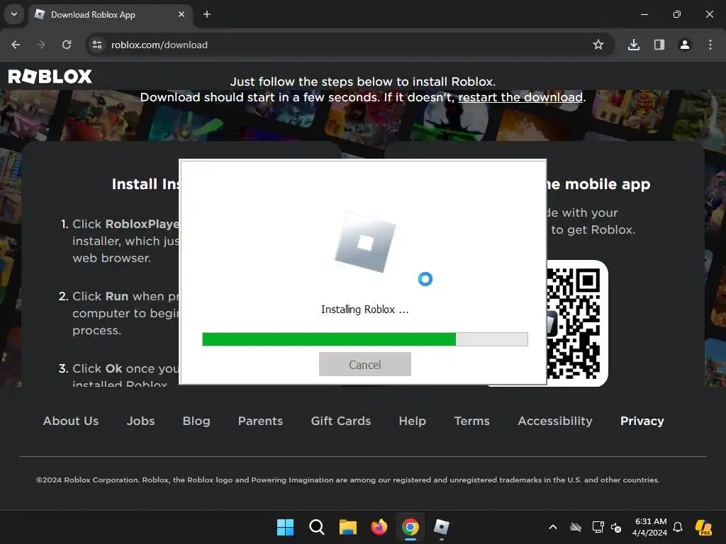This screenshot has width=726, height=544.
Task: Cancel the Roblox installation
Action: point(365,365)
